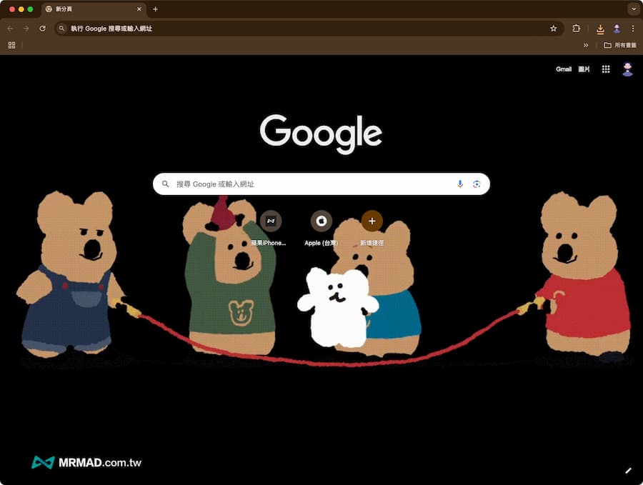
Task: Reload the current page
Action: click(43, 29)
